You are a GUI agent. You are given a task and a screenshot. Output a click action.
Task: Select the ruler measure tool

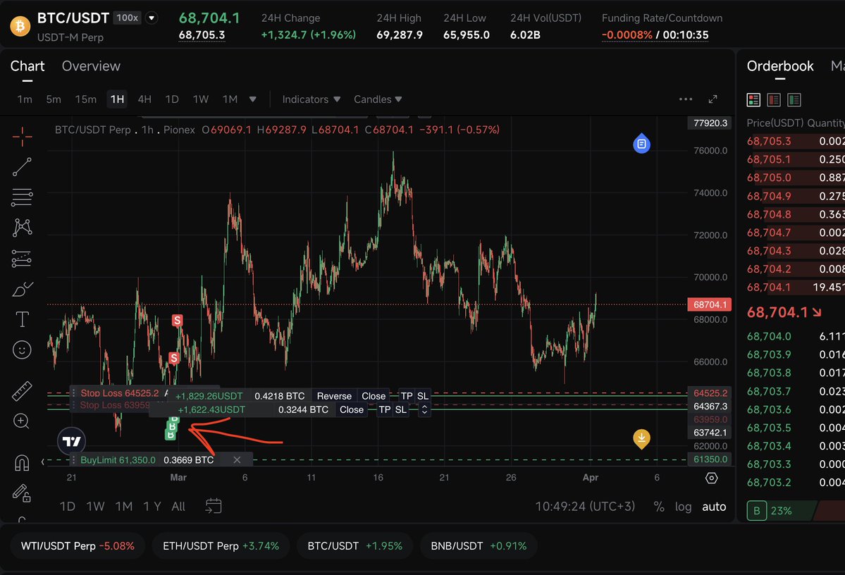coord(22,391)
